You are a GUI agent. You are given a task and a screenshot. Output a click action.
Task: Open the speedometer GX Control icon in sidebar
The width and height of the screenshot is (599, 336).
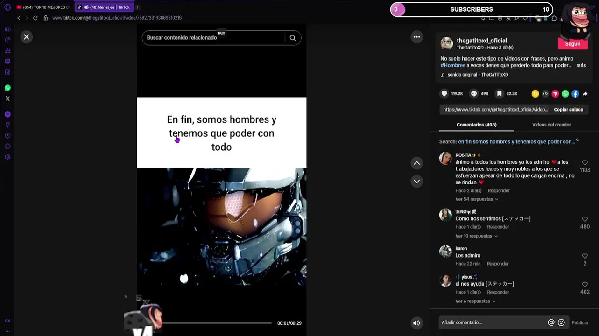coord(7,40)
